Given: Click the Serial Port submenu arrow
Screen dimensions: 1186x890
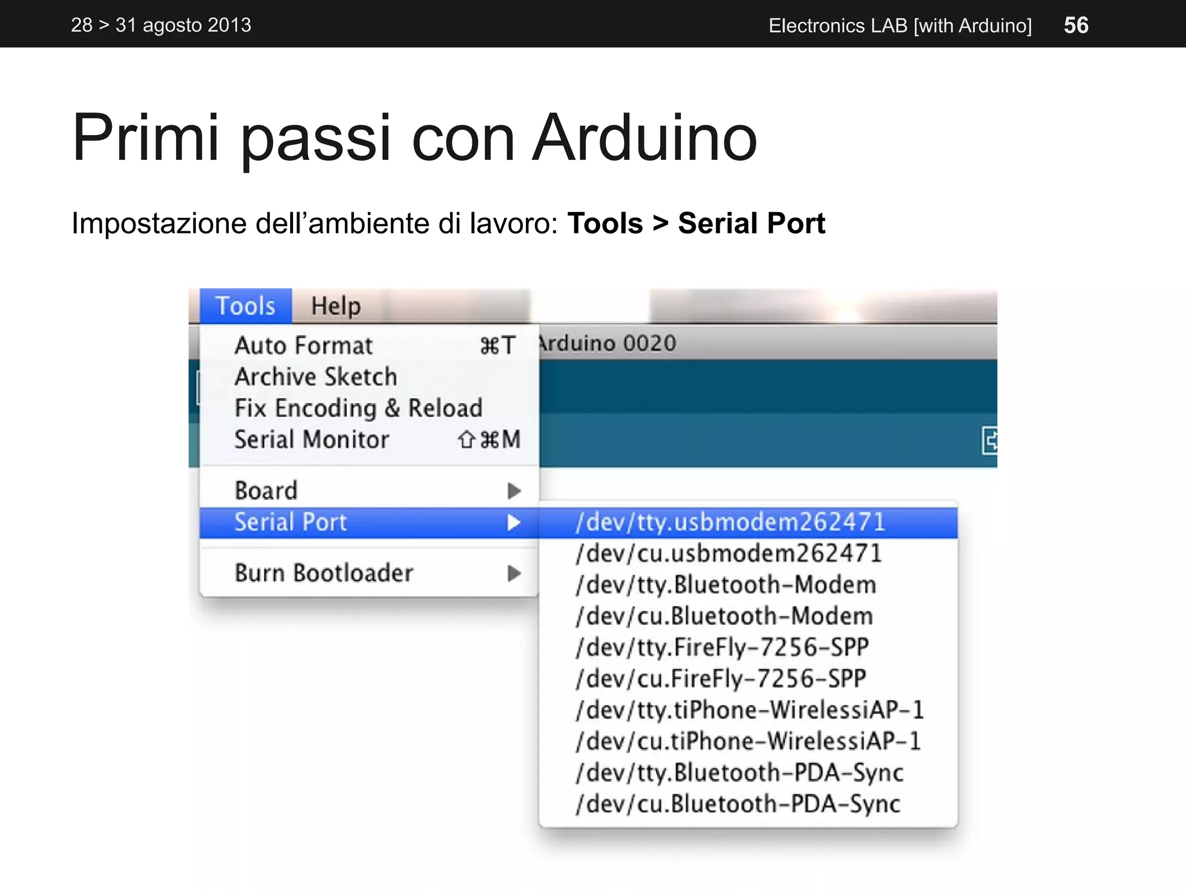Looking at the screenshot, I should (x=514, y=523).
